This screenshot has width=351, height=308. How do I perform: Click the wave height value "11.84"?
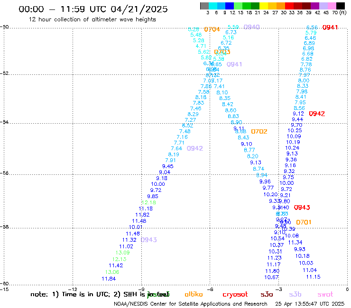109,279
